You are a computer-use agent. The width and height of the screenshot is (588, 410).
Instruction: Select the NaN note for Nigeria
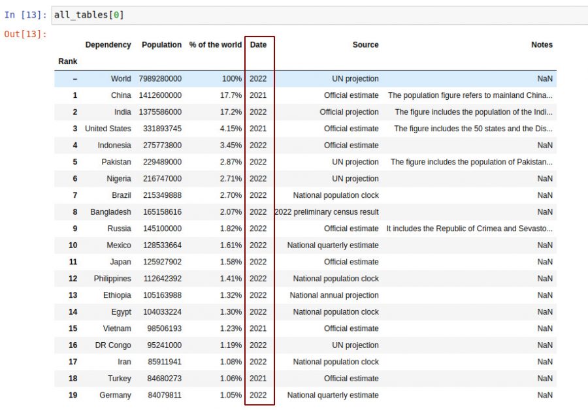(545, 178)
